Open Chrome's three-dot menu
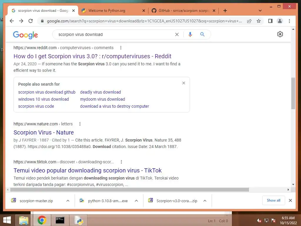 (x=289, y=21)
